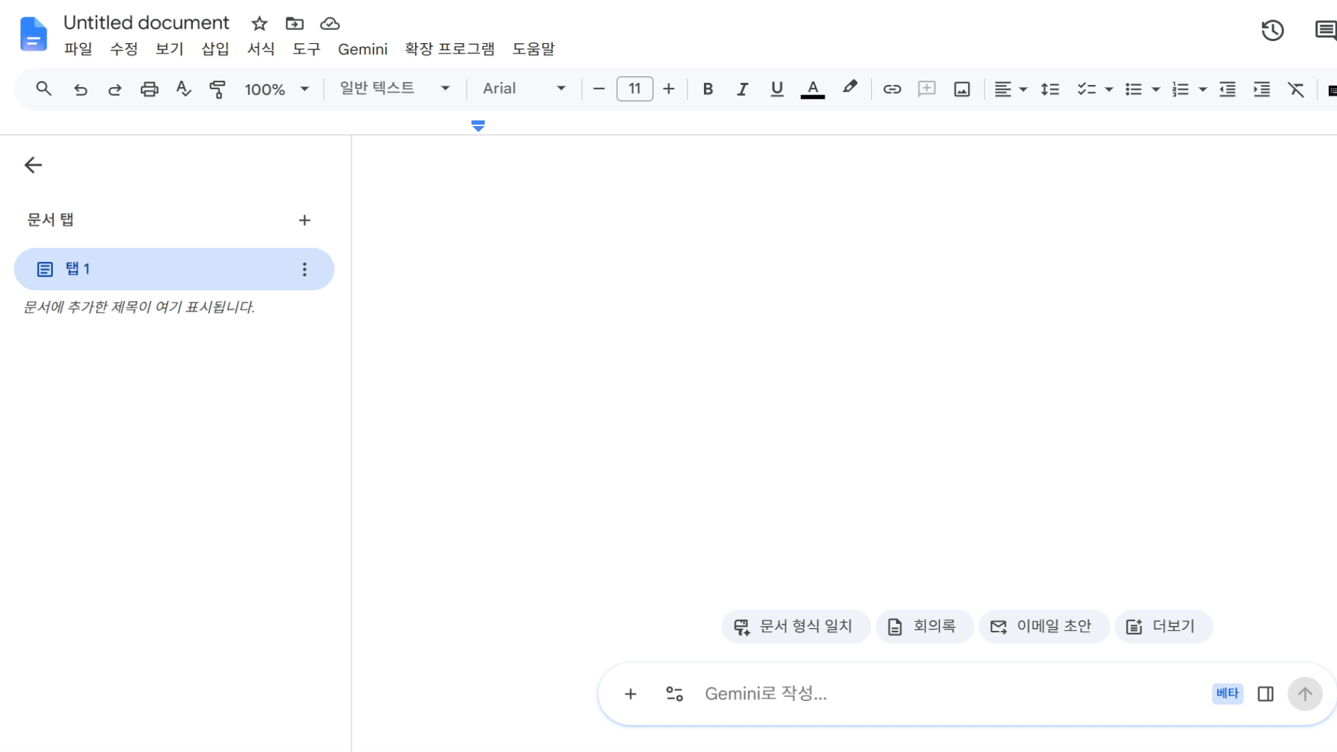The height and width of the screenshot is (752, 1337).
Task: Click the move to folder icon
Action: (295, 24)
